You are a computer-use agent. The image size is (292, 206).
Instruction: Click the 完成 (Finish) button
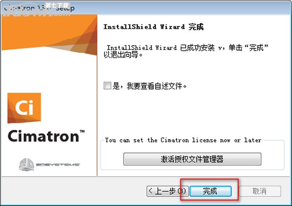point(211,191)
